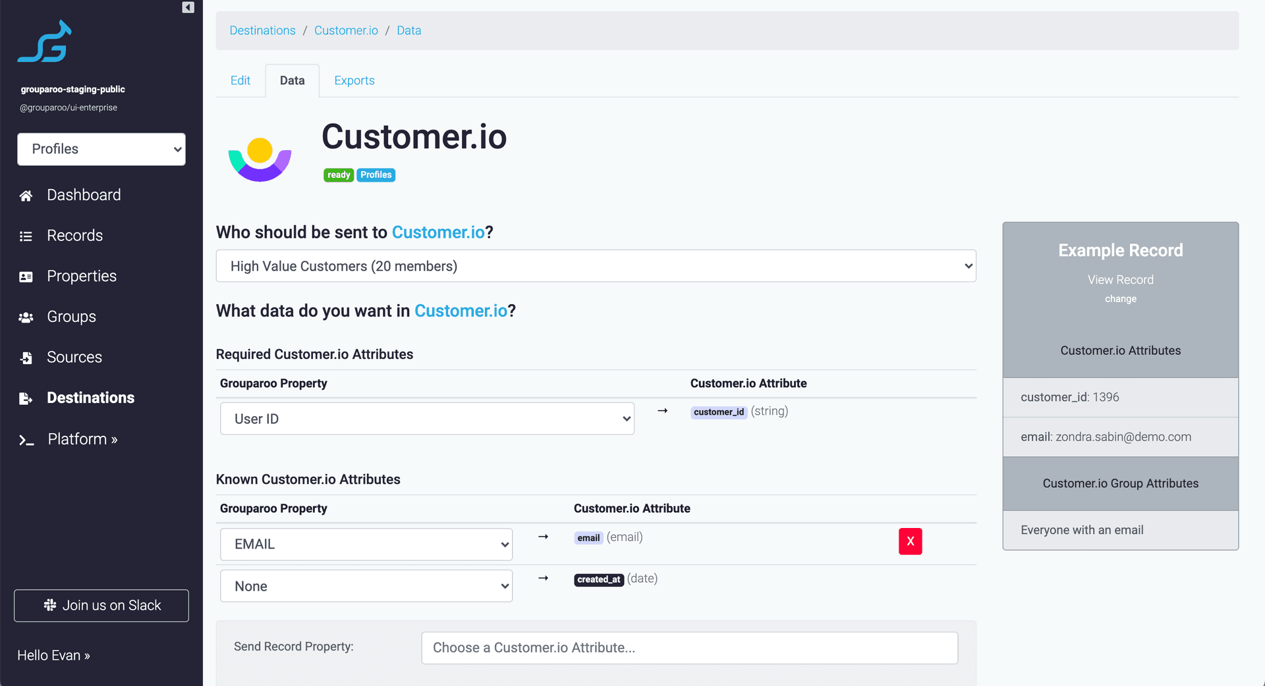Open Properties in the sidebar
The width and height of the screenshot is (1265, 686).
pos(82,277)
